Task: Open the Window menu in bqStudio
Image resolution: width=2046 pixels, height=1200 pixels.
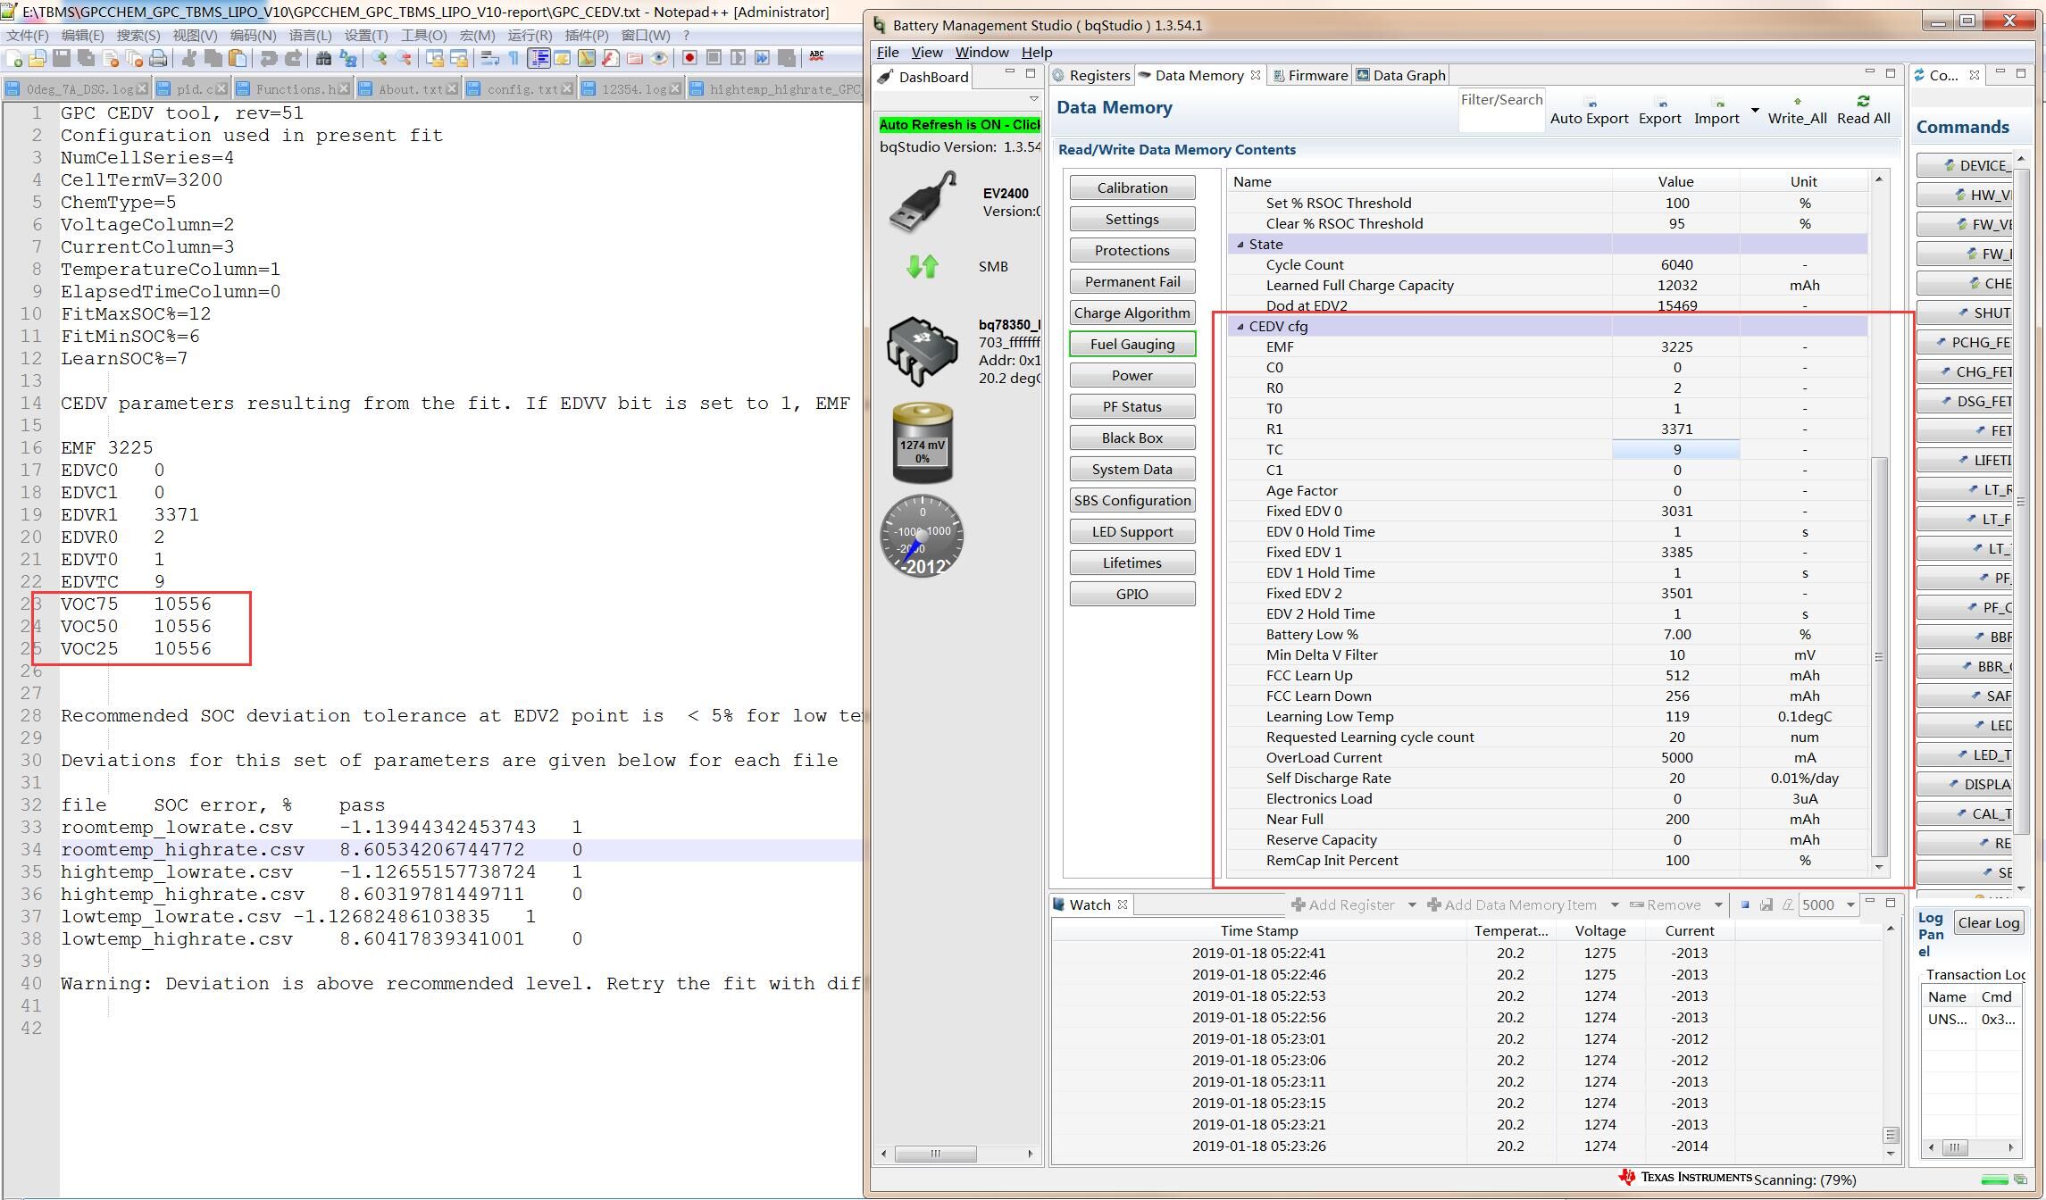Action: [981, 52]
